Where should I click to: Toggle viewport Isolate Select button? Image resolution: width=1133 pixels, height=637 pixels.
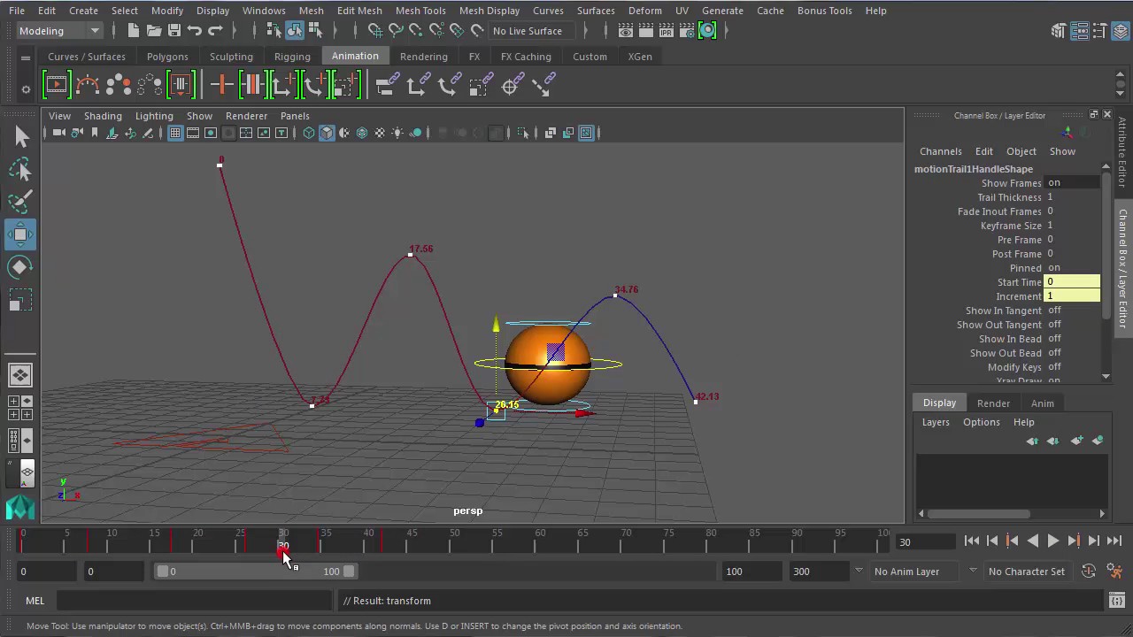pos(523,133)
